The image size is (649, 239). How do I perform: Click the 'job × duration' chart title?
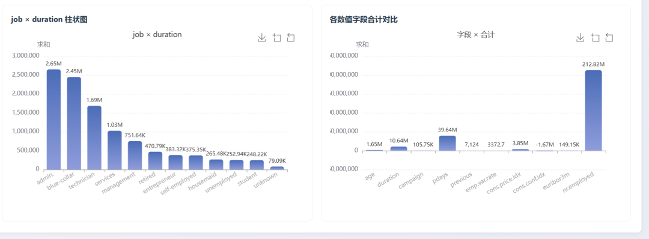pos(157,34)
